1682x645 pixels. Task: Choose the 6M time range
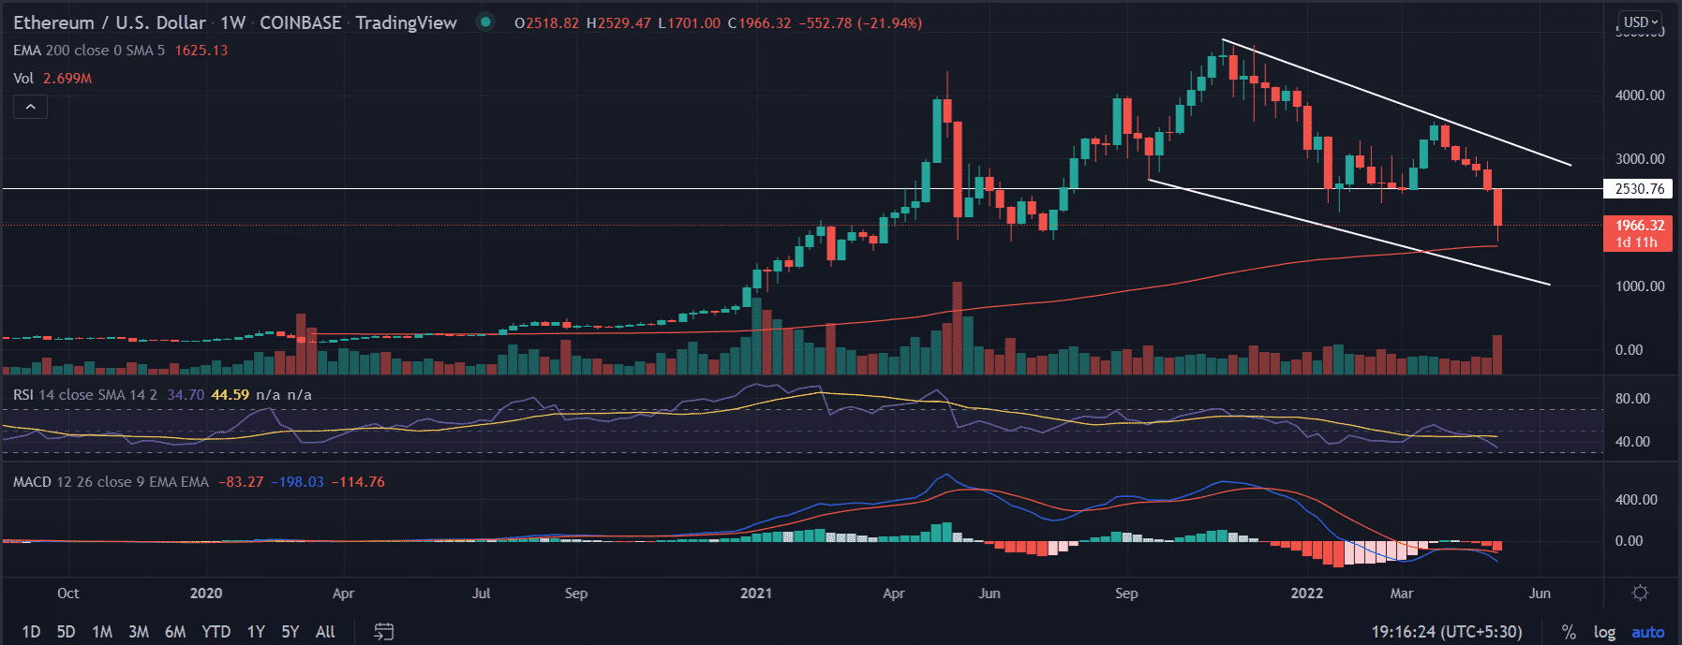point(175,632)
